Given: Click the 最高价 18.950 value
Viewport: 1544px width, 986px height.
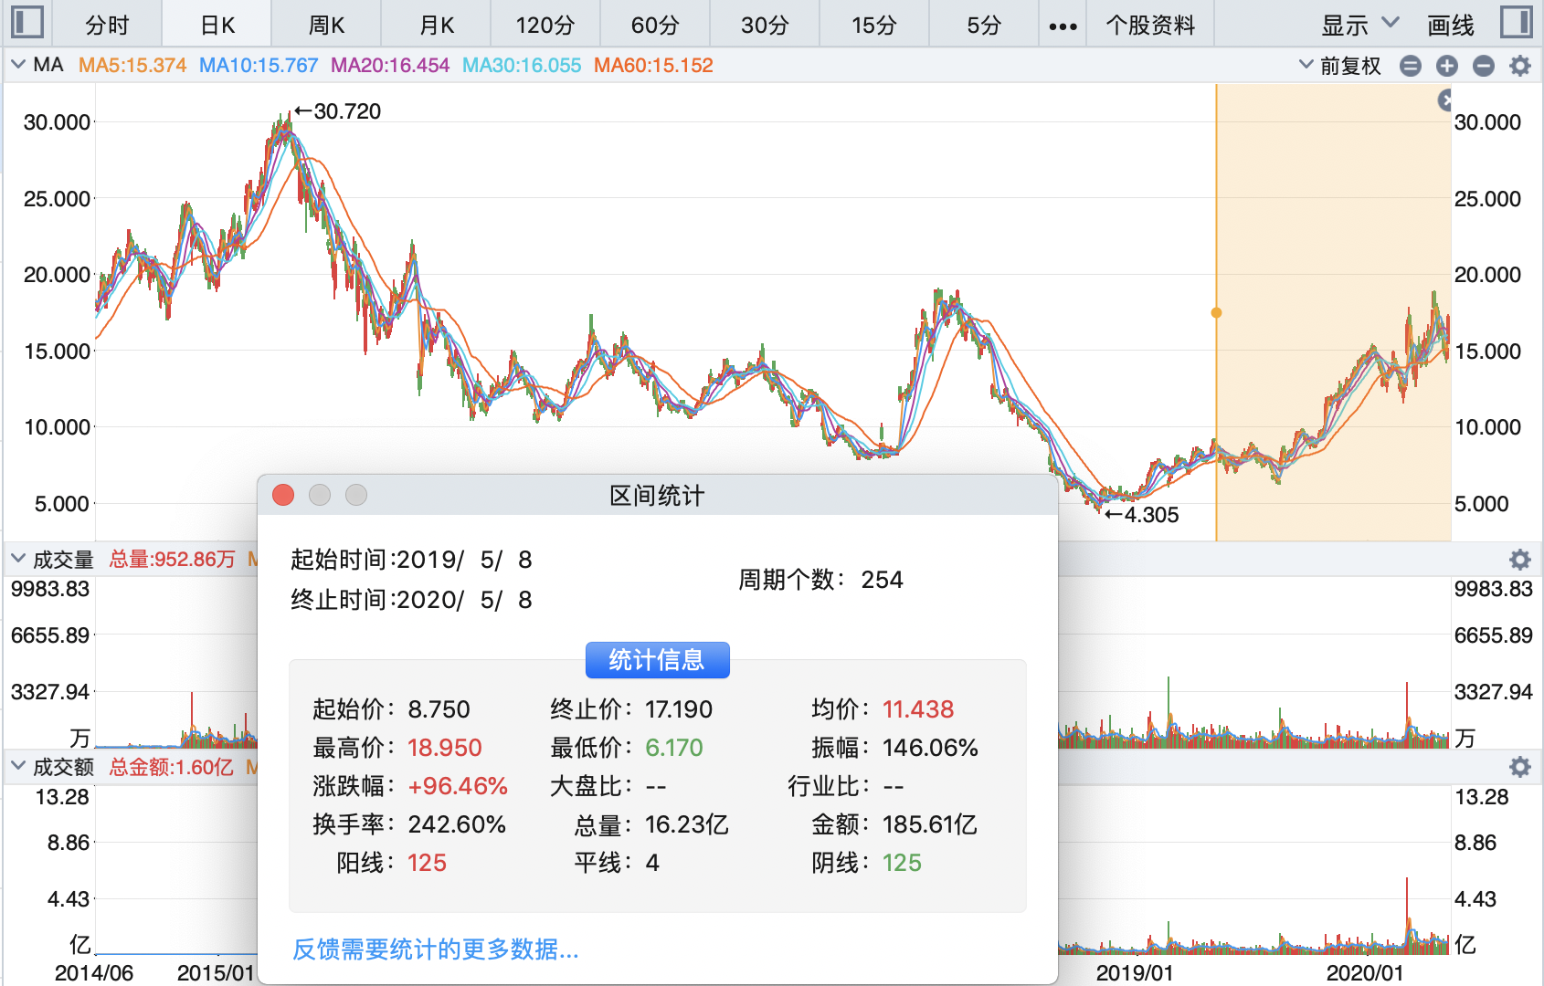Looking at the screenshot, I should [444, 748].
